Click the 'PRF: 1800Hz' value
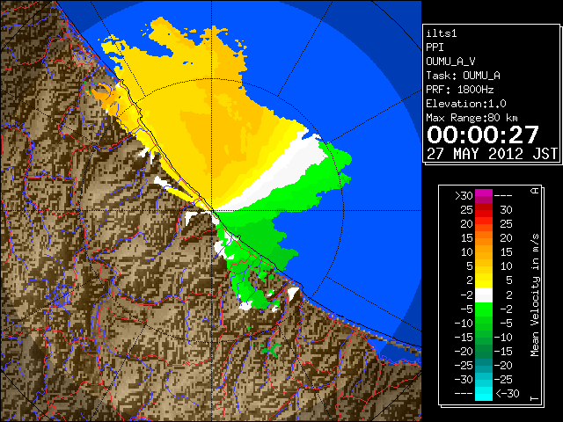 [460, 90]
